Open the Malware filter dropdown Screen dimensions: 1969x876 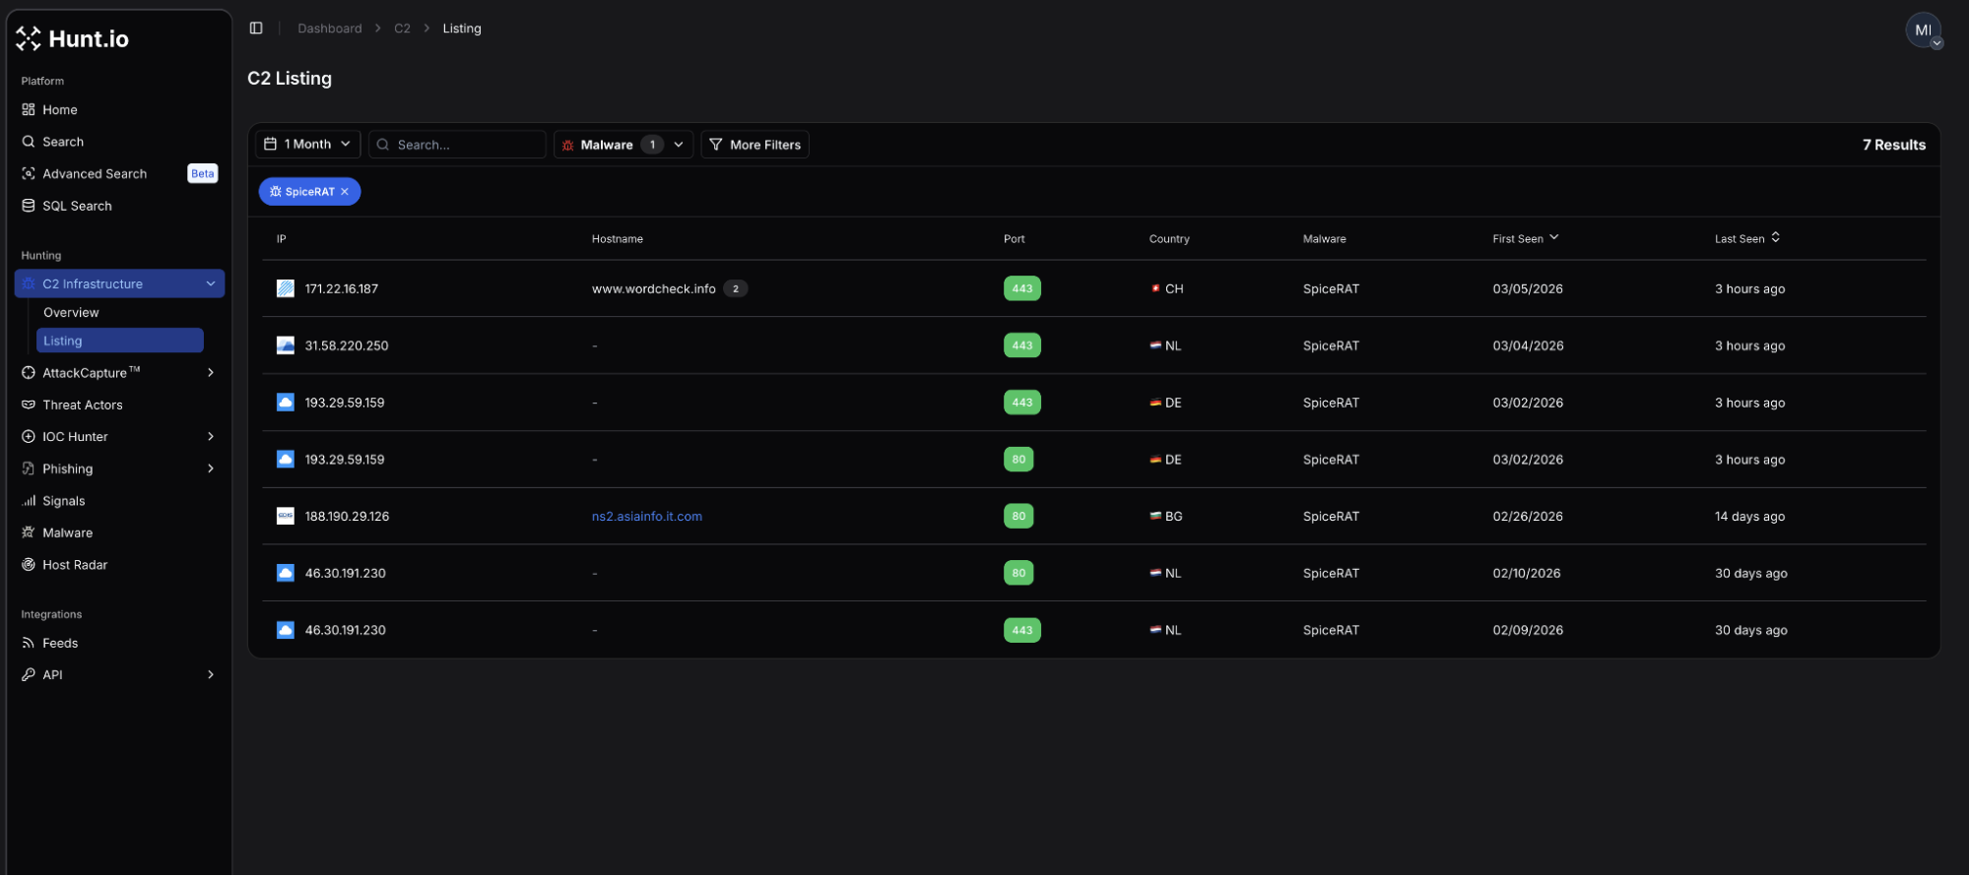pyautogui.click(x=624, y=145)
